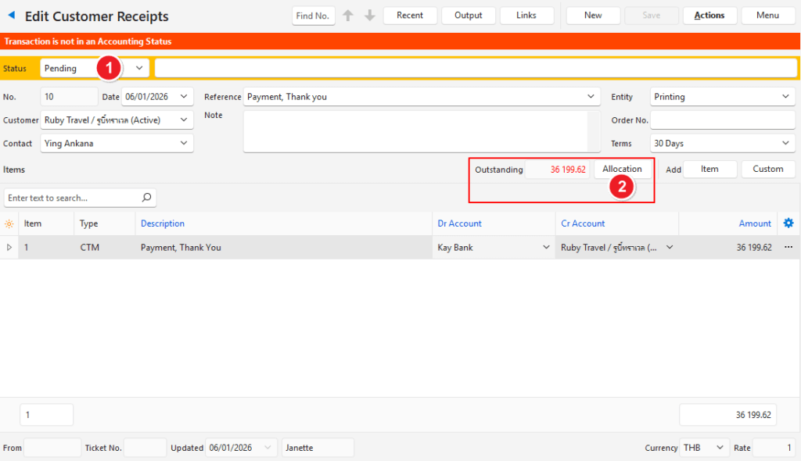Click the Note text field

(415, 131)
